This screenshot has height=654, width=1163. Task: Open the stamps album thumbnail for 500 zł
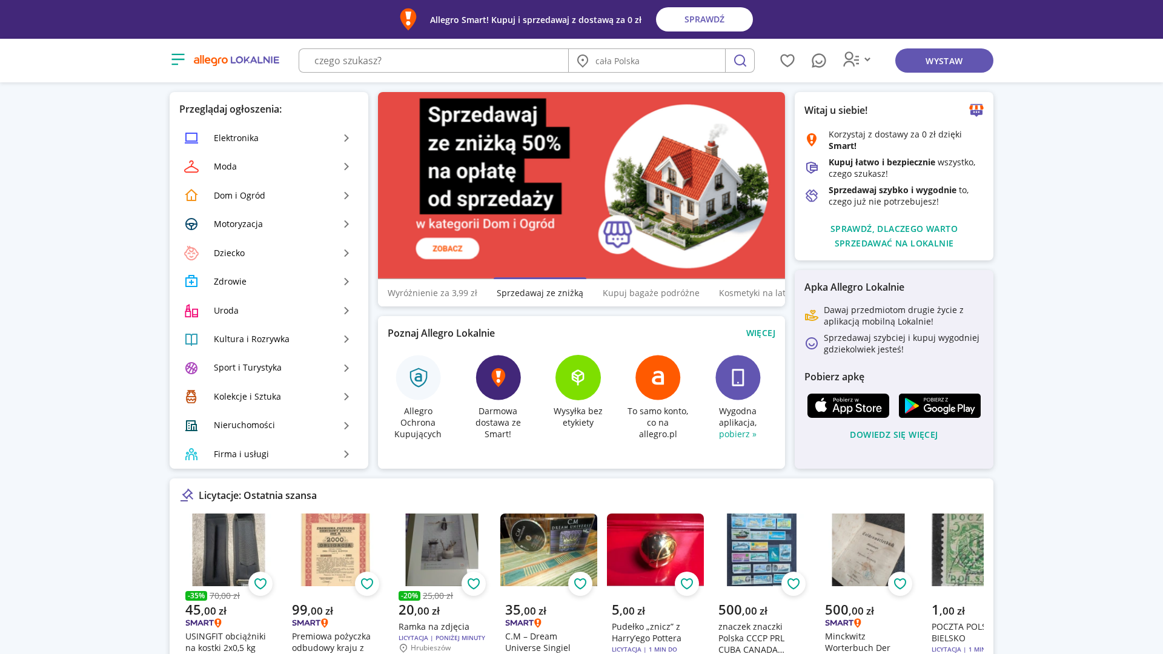click(x=762, y=550)
